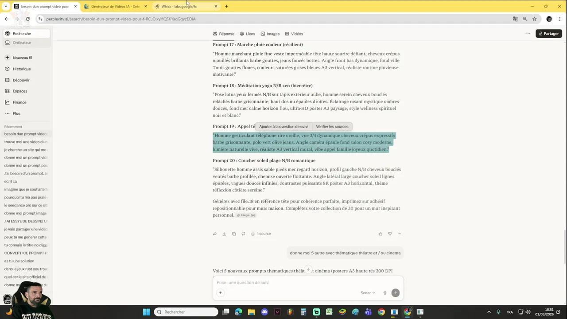This screenshot has height=319, width=567.
Task: Open the Sonar model dropdown
Action: (x=368, y=293)
